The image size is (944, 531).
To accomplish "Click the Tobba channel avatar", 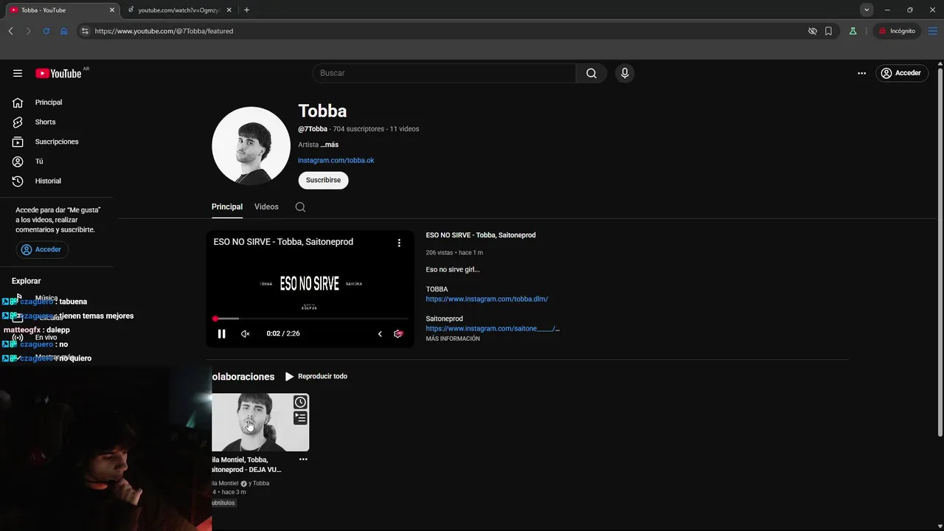I will pos(251,145).
